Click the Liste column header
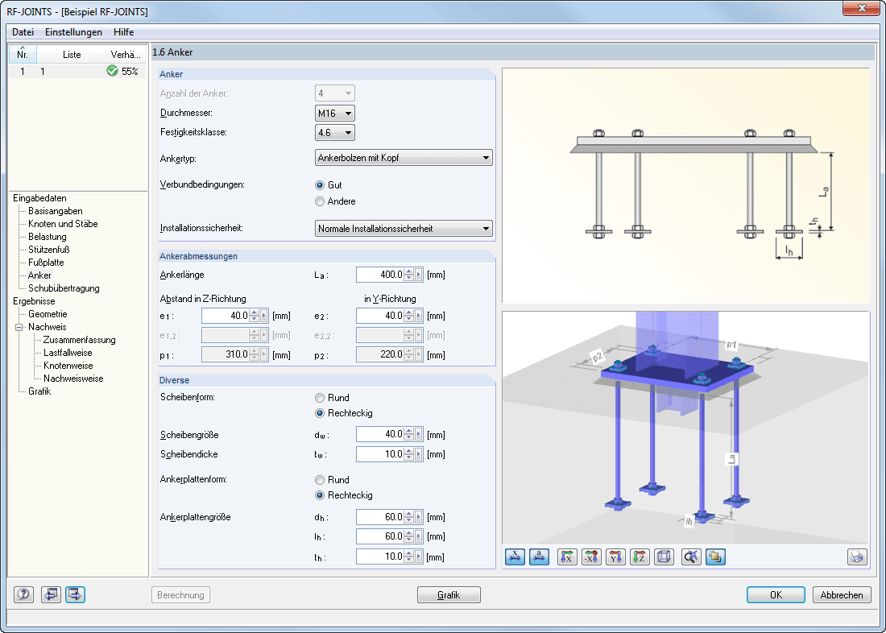886x633 pixels. [71, 54]
